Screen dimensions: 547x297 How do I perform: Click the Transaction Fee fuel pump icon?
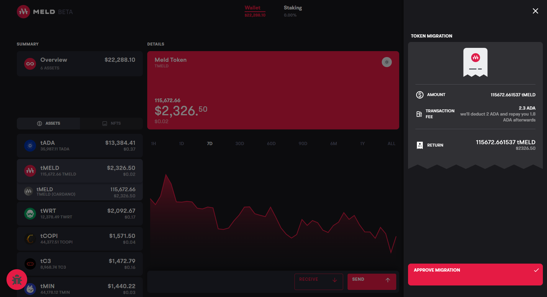[419, 114]
